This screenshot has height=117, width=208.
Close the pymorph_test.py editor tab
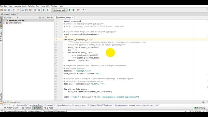73,18
